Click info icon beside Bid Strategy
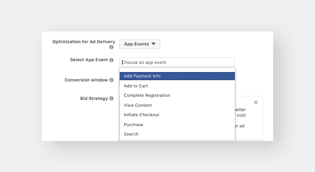315x172 pixels. point(111,99)
